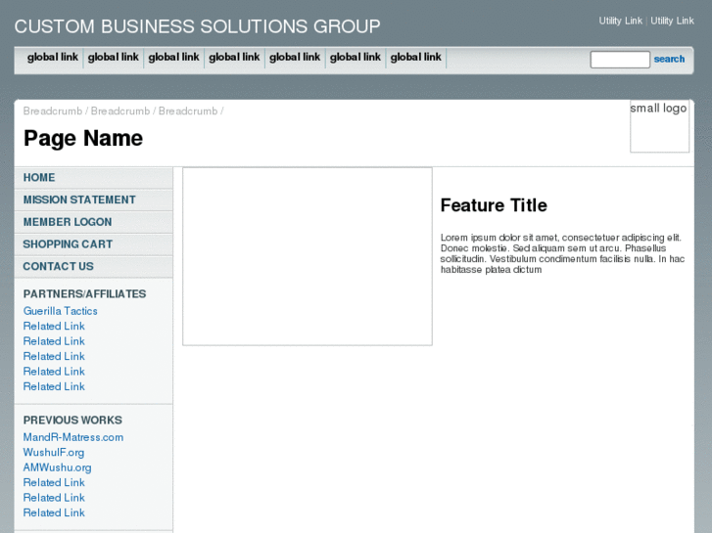Open the WushulF.org link
Screen dimensions: 712x533
point(54,453)
